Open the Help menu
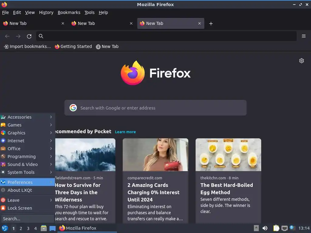Image resolution: width=311 pixels, height=233 pixels. click(x=103, y=12)
